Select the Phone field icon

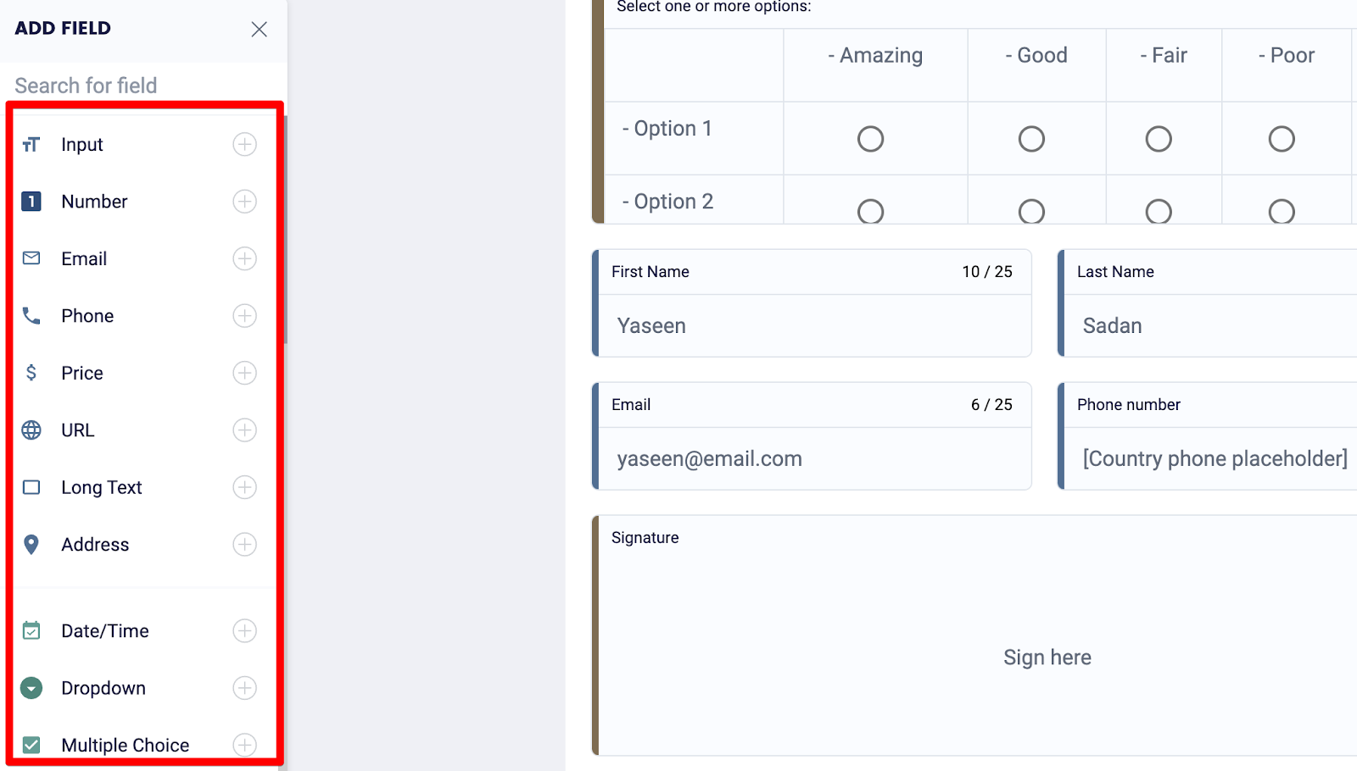[31, 315]
